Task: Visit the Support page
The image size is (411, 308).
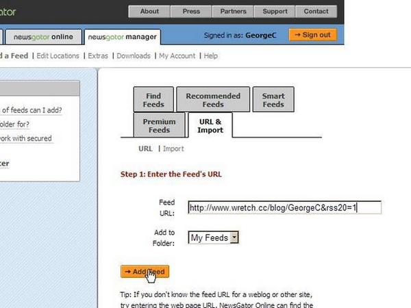Action: pyautogui.click(x=275, y=12)
